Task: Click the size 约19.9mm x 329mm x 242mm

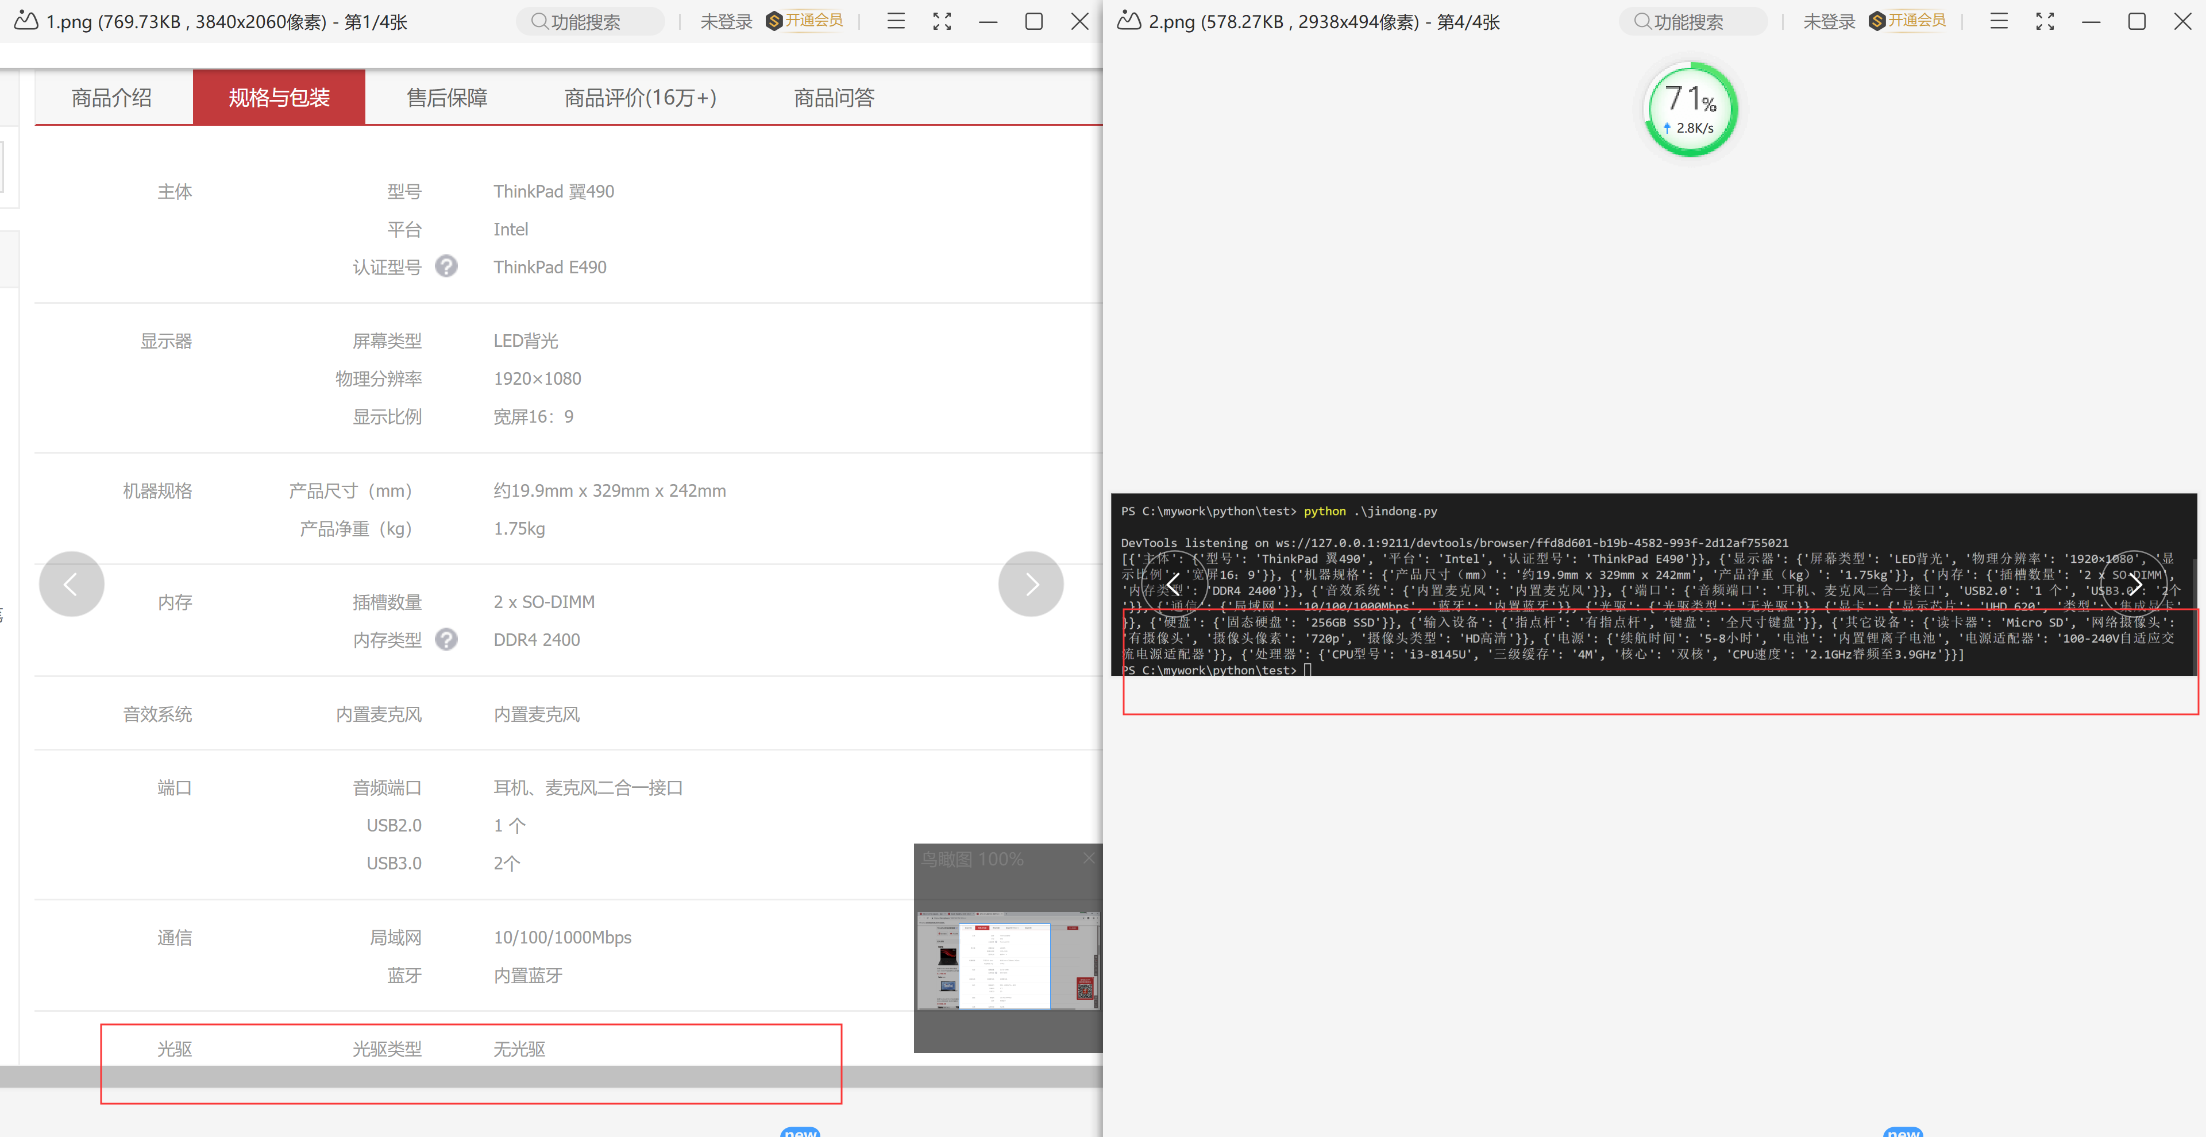Action: (x=610, y=490)
